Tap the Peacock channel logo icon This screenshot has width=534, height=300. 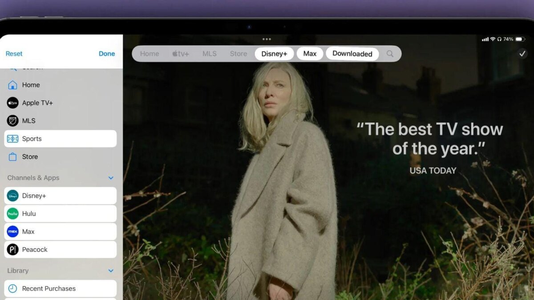coord(12,249)
